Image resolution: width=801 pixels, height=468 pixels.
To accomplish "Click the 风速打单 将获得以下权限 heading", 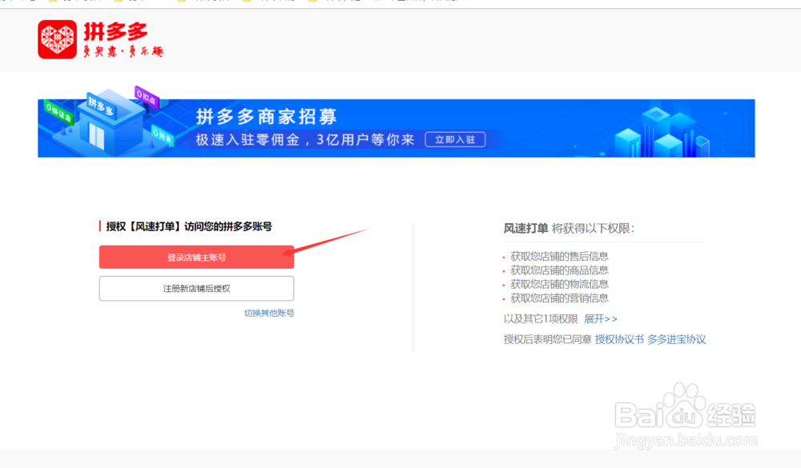I will click(569, 229).
